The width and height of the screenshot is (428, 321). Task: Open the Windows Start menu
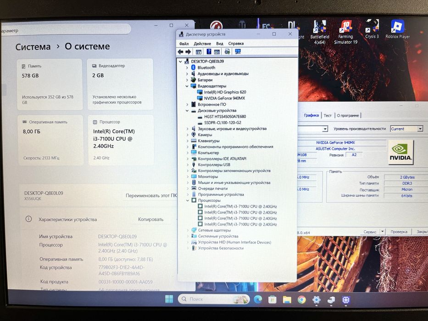[x=169, y=299]
